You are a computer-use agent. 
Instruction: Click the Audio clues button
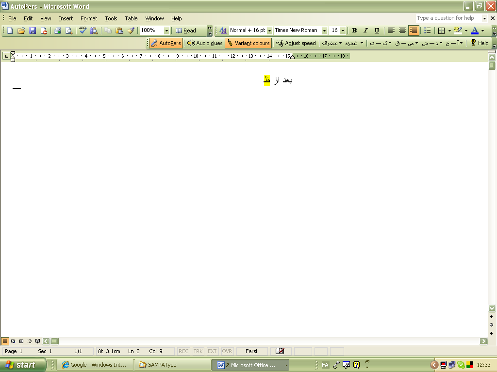(x=205, y=43)
